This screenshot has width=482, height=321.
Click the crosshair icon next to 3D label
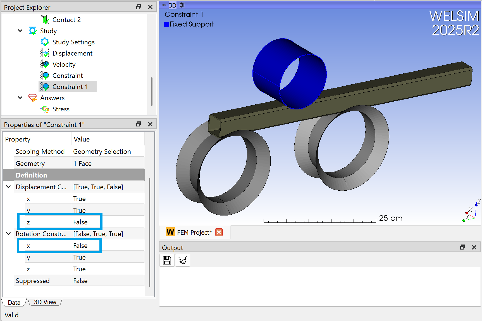point(182,5)
